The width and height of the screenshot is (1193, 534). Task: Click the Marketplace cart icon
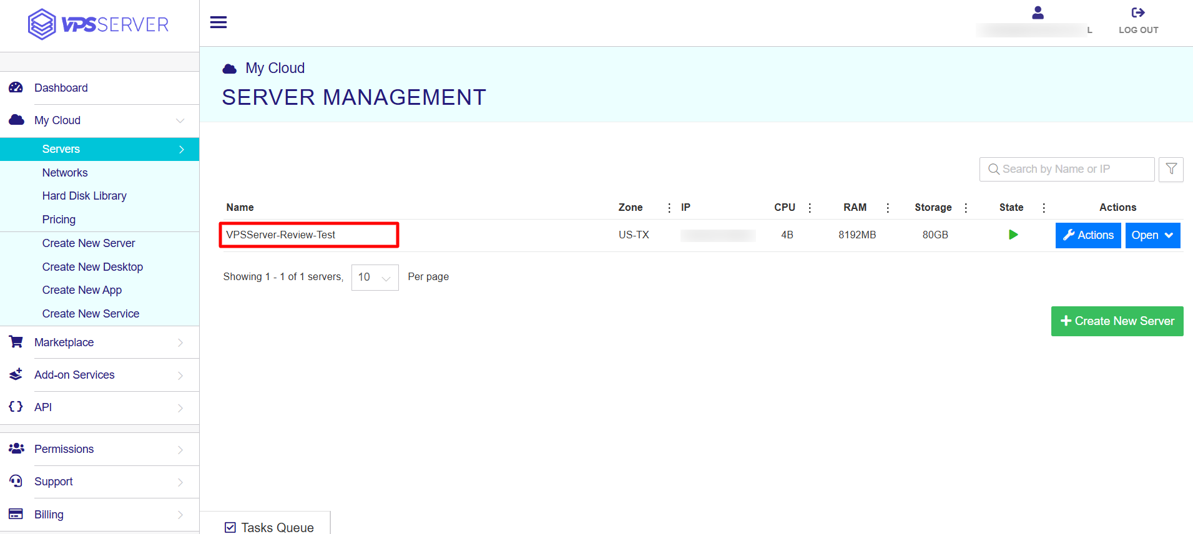click(x=16, y=342)
